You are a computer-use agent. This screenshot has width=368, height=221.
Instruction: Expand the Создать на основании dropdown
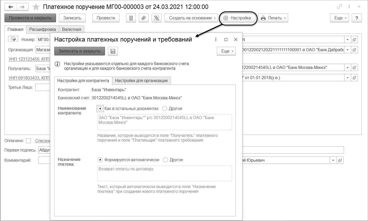191,18
